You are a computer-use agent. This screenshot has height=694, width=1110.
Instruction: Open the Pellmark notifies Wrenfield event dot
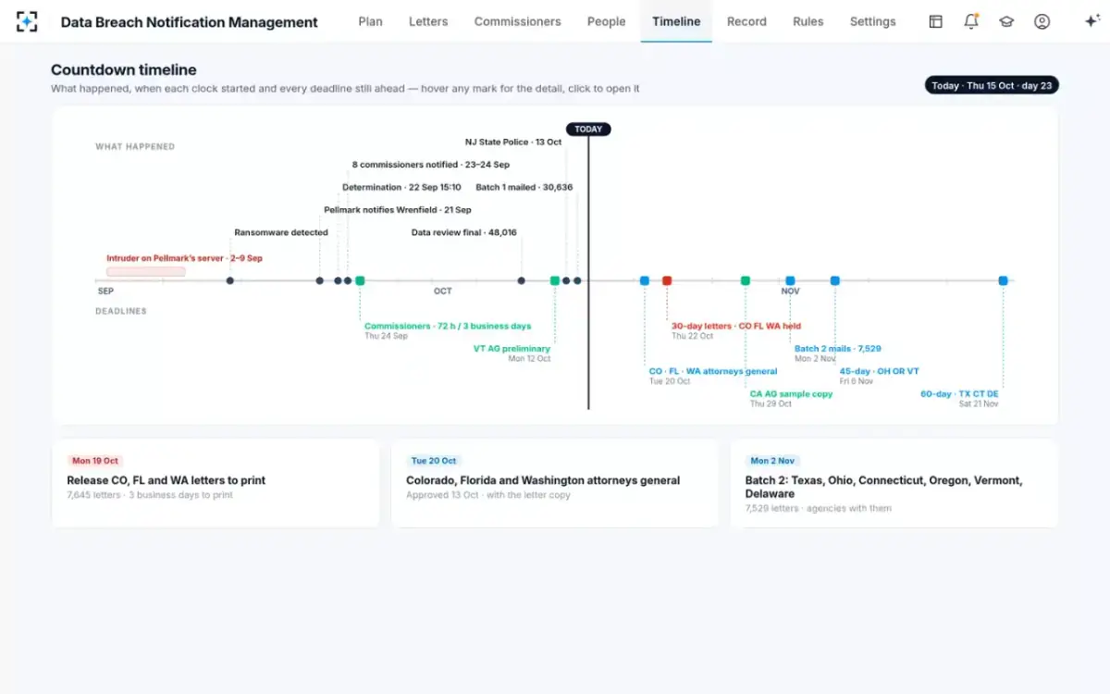pos(319,280)
